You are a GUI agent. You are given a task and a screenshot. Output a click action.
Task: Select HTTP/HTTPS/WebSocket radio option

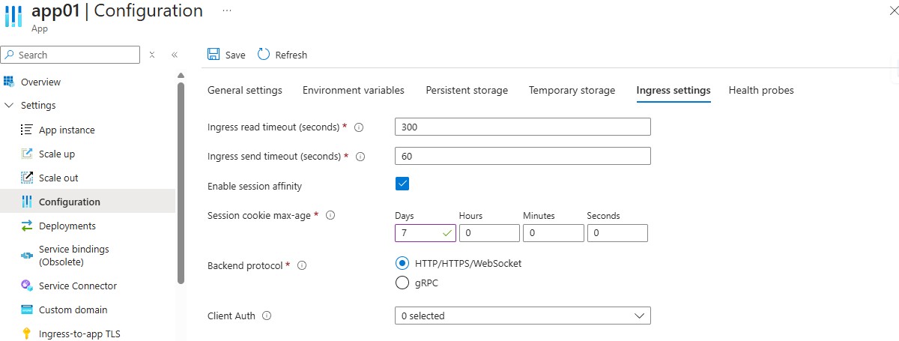(x=402, y=263)
